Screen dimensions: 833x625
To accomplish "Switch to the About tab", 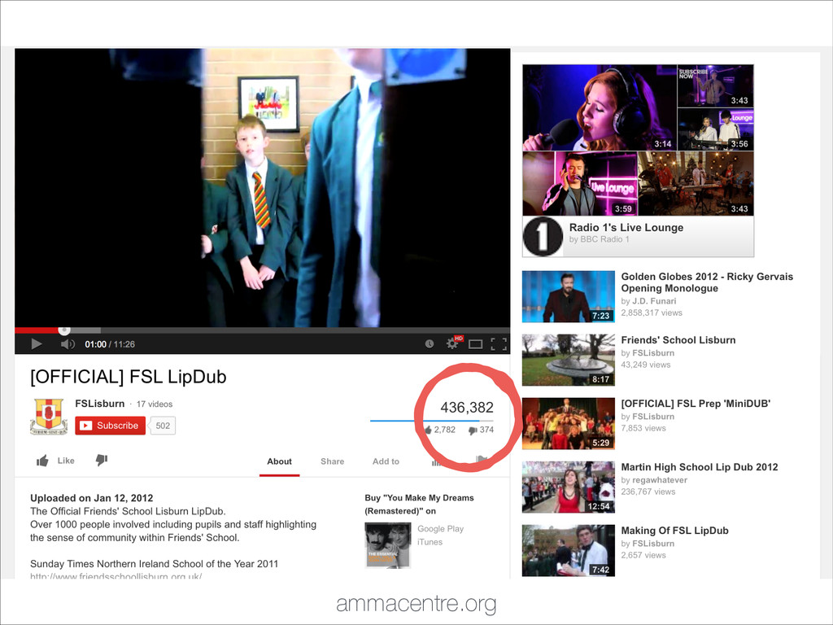I will coord(280,461).
